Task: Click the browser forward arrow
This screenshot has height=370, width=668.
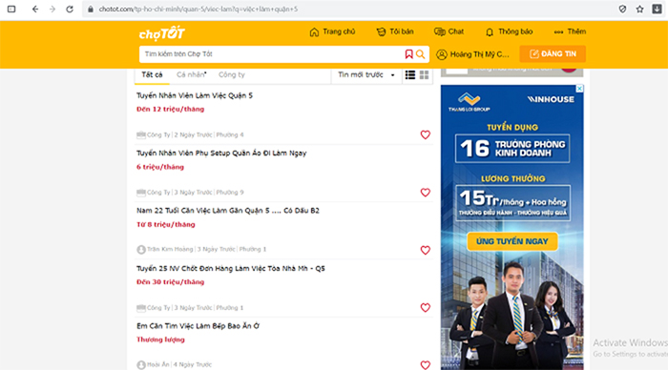Action: 52,9
